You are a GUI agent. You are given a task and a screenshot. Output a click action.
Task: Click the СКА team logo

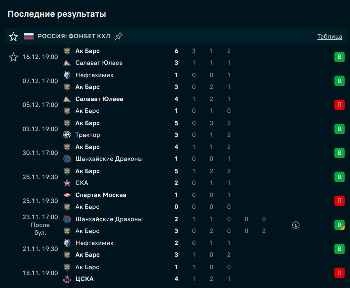(x=67, y=183)
